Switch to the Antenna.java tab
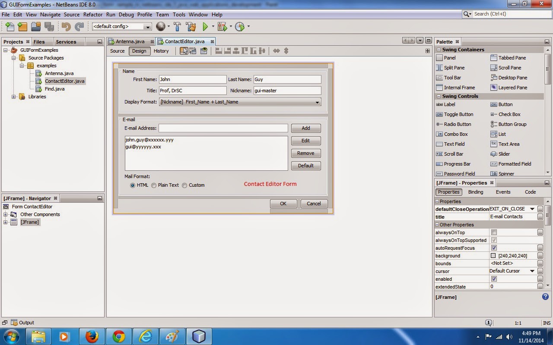553x345 pixels. coord(130,41)
